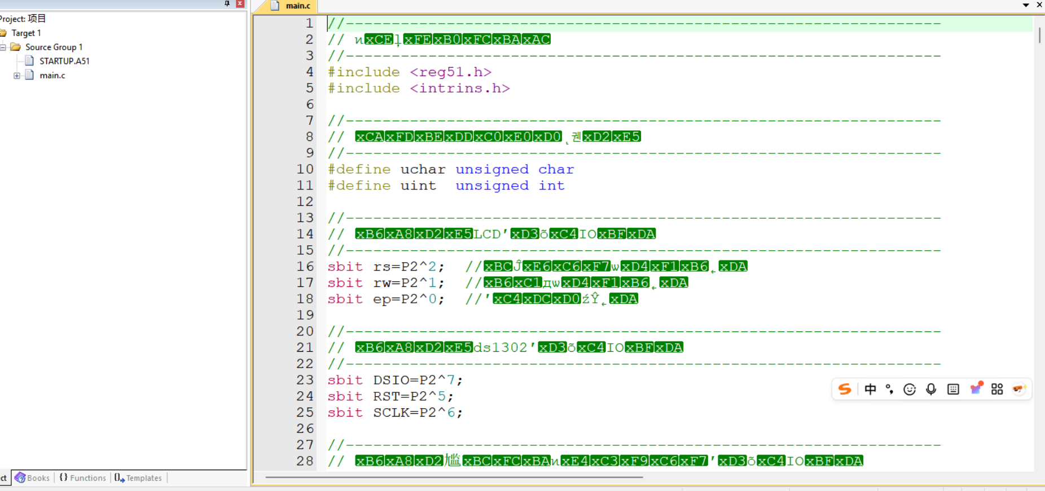Click the Project title label in panel header
This screenshot has width=1045, height=491.
(23, 19)
